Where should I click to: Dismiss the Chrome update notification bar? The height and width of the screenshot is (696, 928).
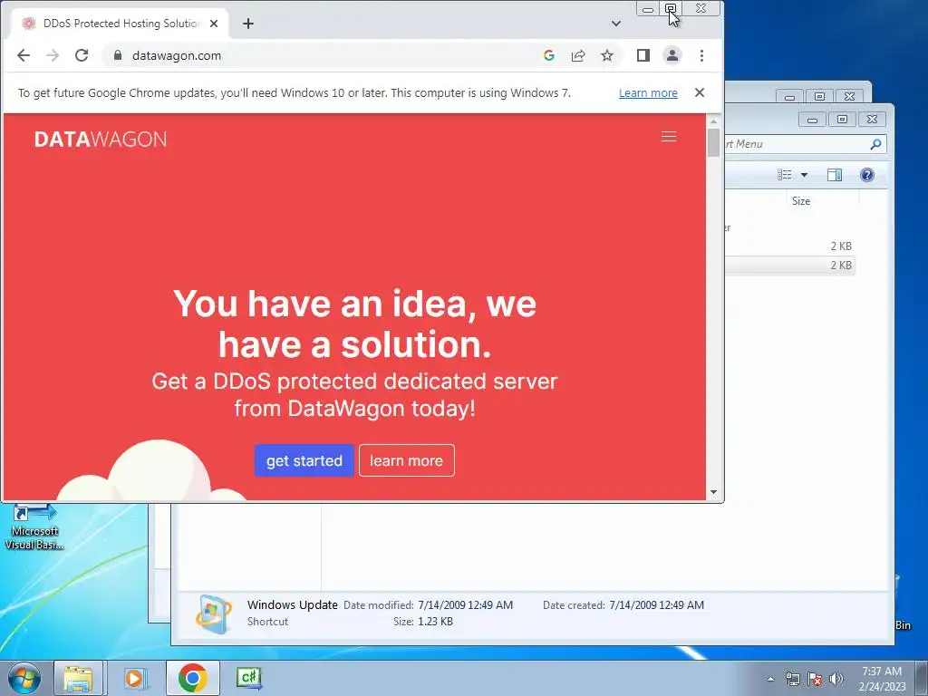click(x=700, y=92)
